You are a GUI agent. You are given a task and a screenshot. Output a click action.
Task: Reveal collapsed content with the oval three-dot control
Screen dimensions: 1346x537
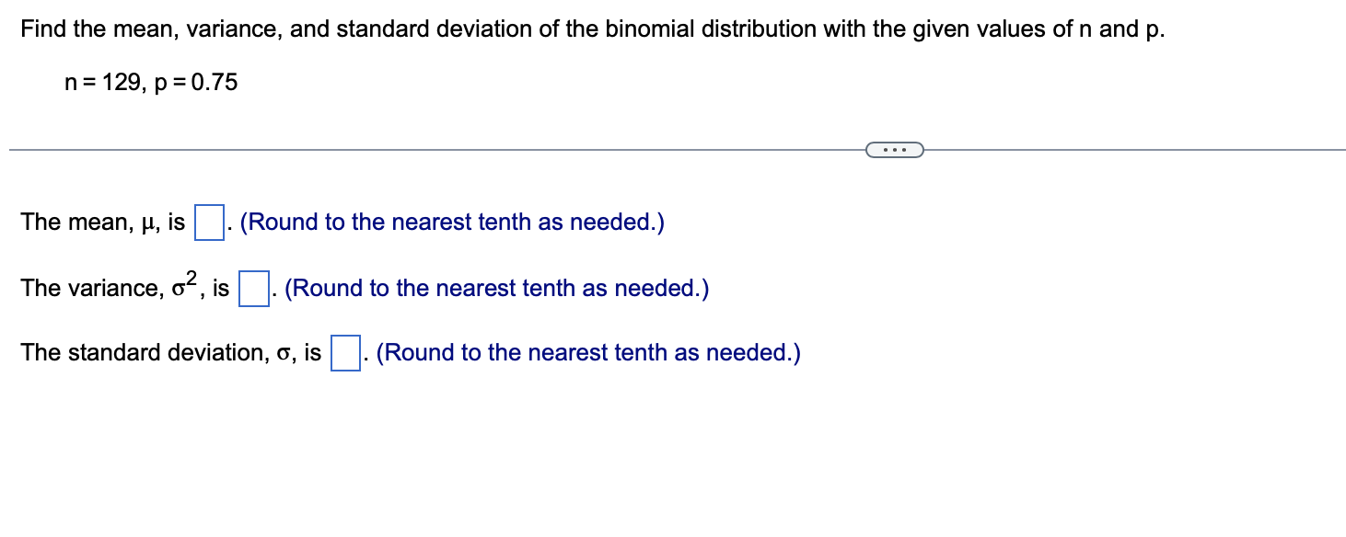click(x=896, y=148)
